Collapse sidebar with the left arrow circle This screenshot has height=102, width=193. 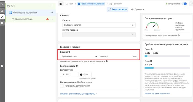point(2,66)
